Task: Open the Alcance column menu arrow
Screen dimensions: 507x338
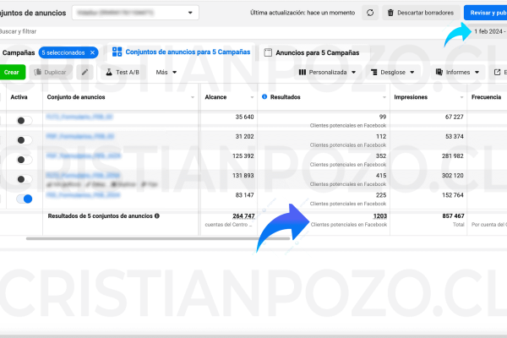Action: [252, 97]
